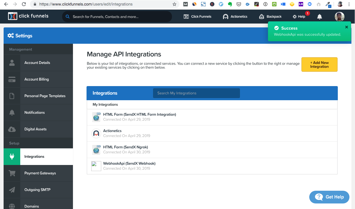Click the Integrations plug icon
This screenshot has height=209, width=355.
12,157
